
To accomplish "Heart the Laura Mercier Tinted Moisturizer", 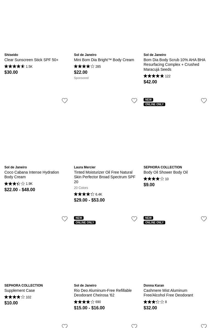I will [x=134, y=101].
